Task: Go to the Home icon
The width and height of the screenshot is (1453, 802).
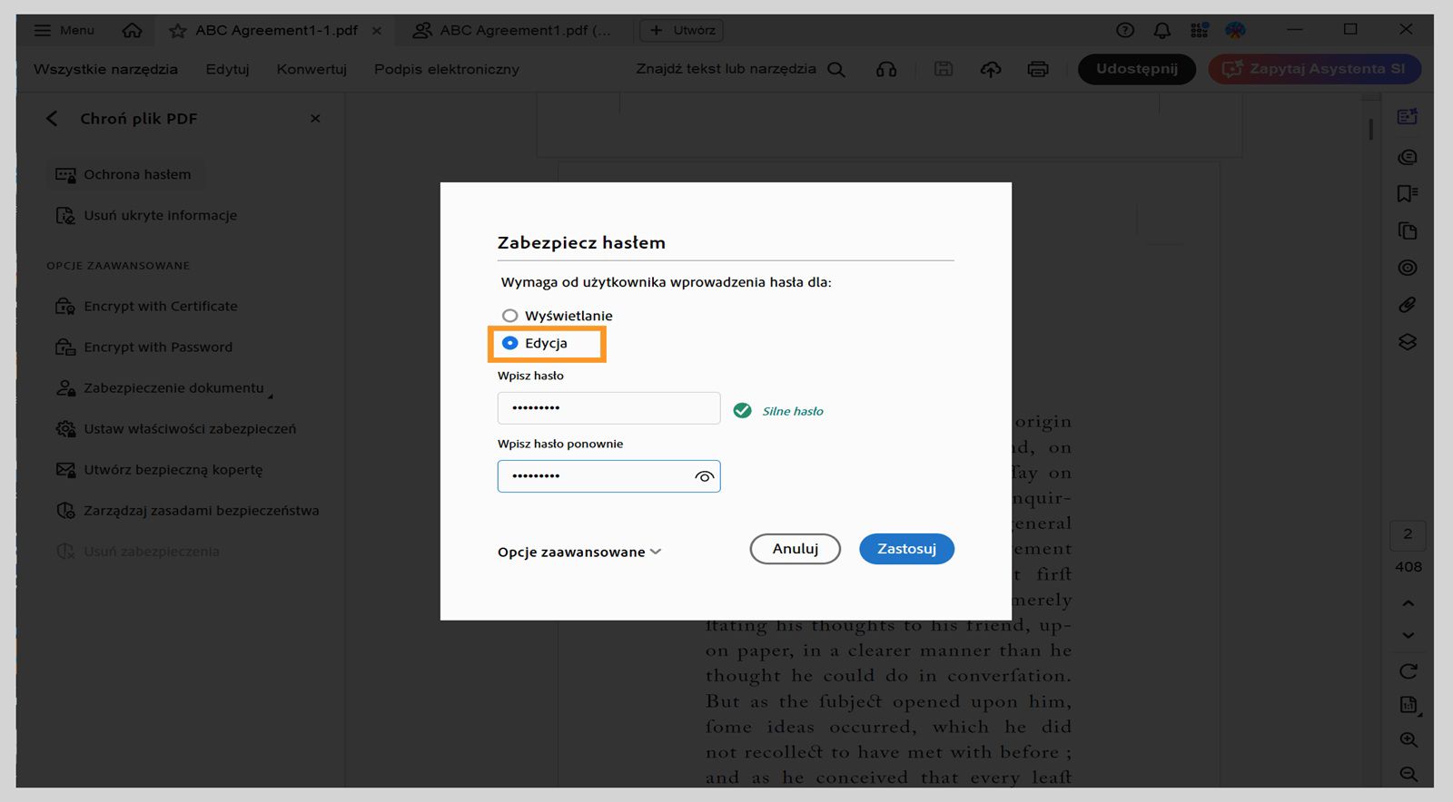Action: (133, 30)
